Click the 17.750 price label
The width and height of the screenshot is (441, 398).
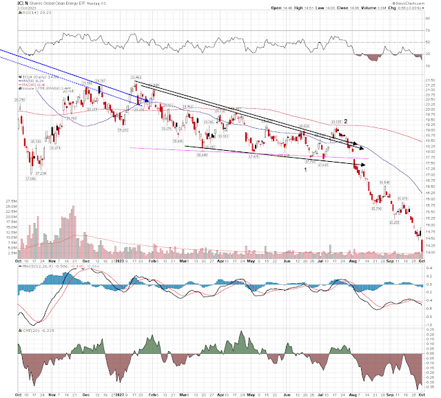(311, 162)
